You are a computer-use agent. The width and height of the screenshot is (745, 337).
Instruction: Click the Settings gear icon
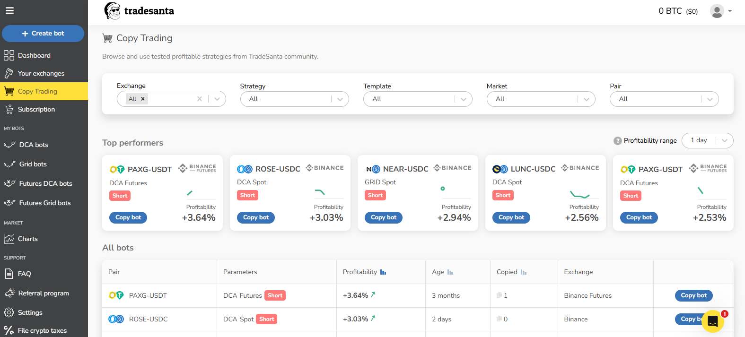point(9,312)
